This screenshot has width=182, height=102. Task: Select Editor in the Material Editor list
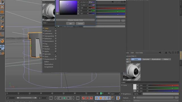click(47, 62)
